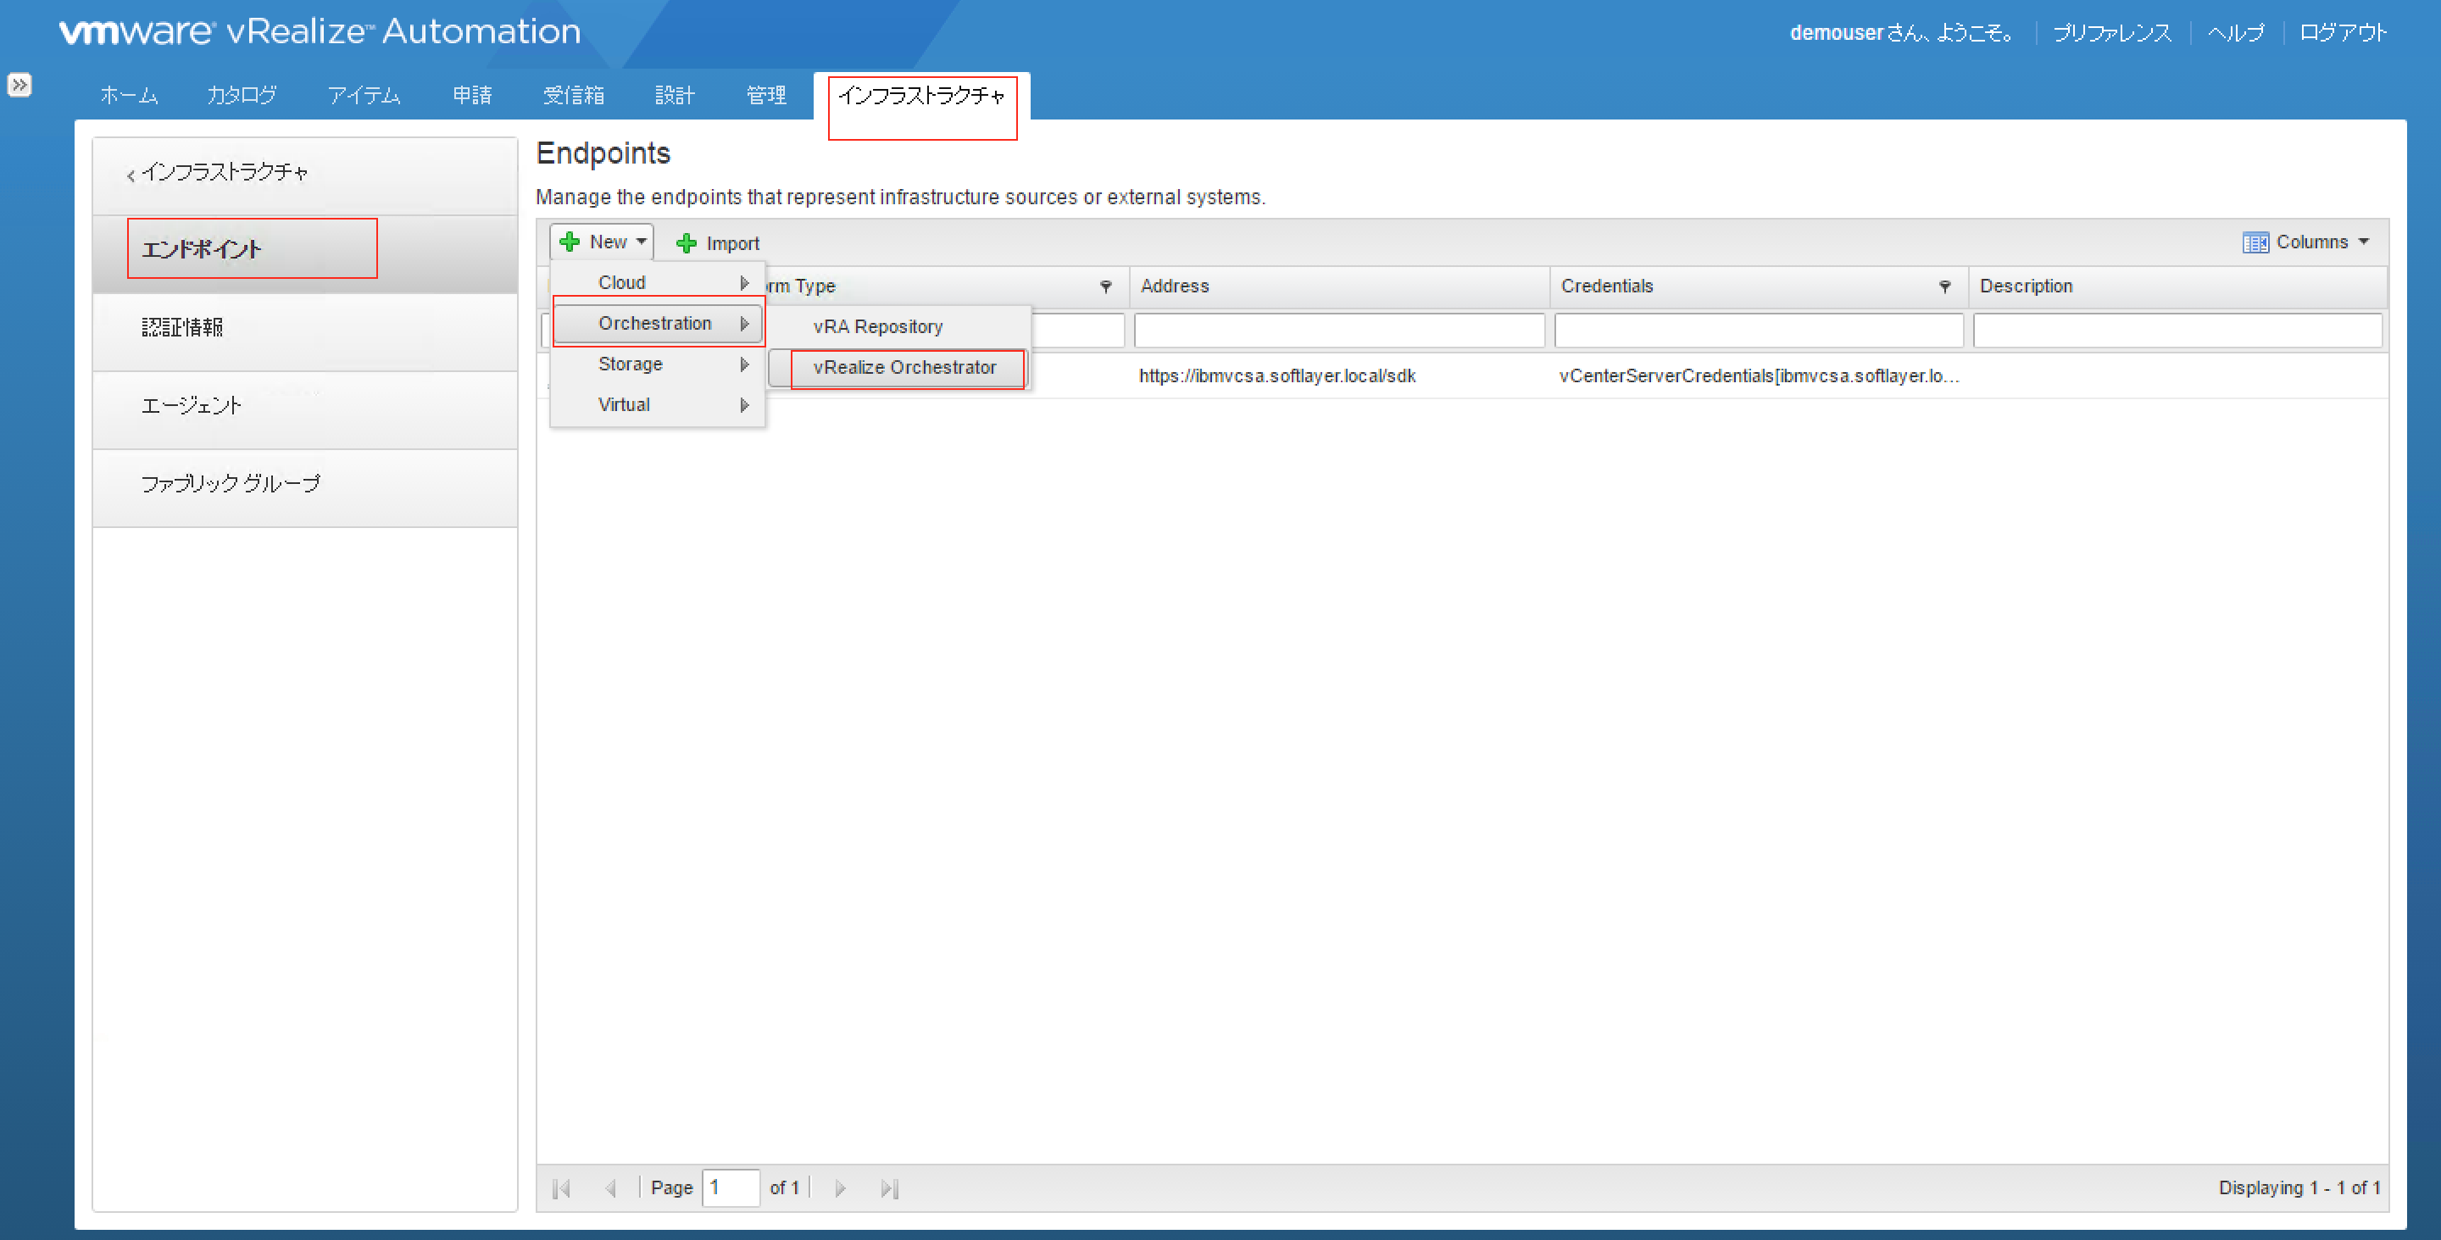Go to the last page icon
The width and height of the screenshot is (2441, 1240).
[x=889, y=1188]
